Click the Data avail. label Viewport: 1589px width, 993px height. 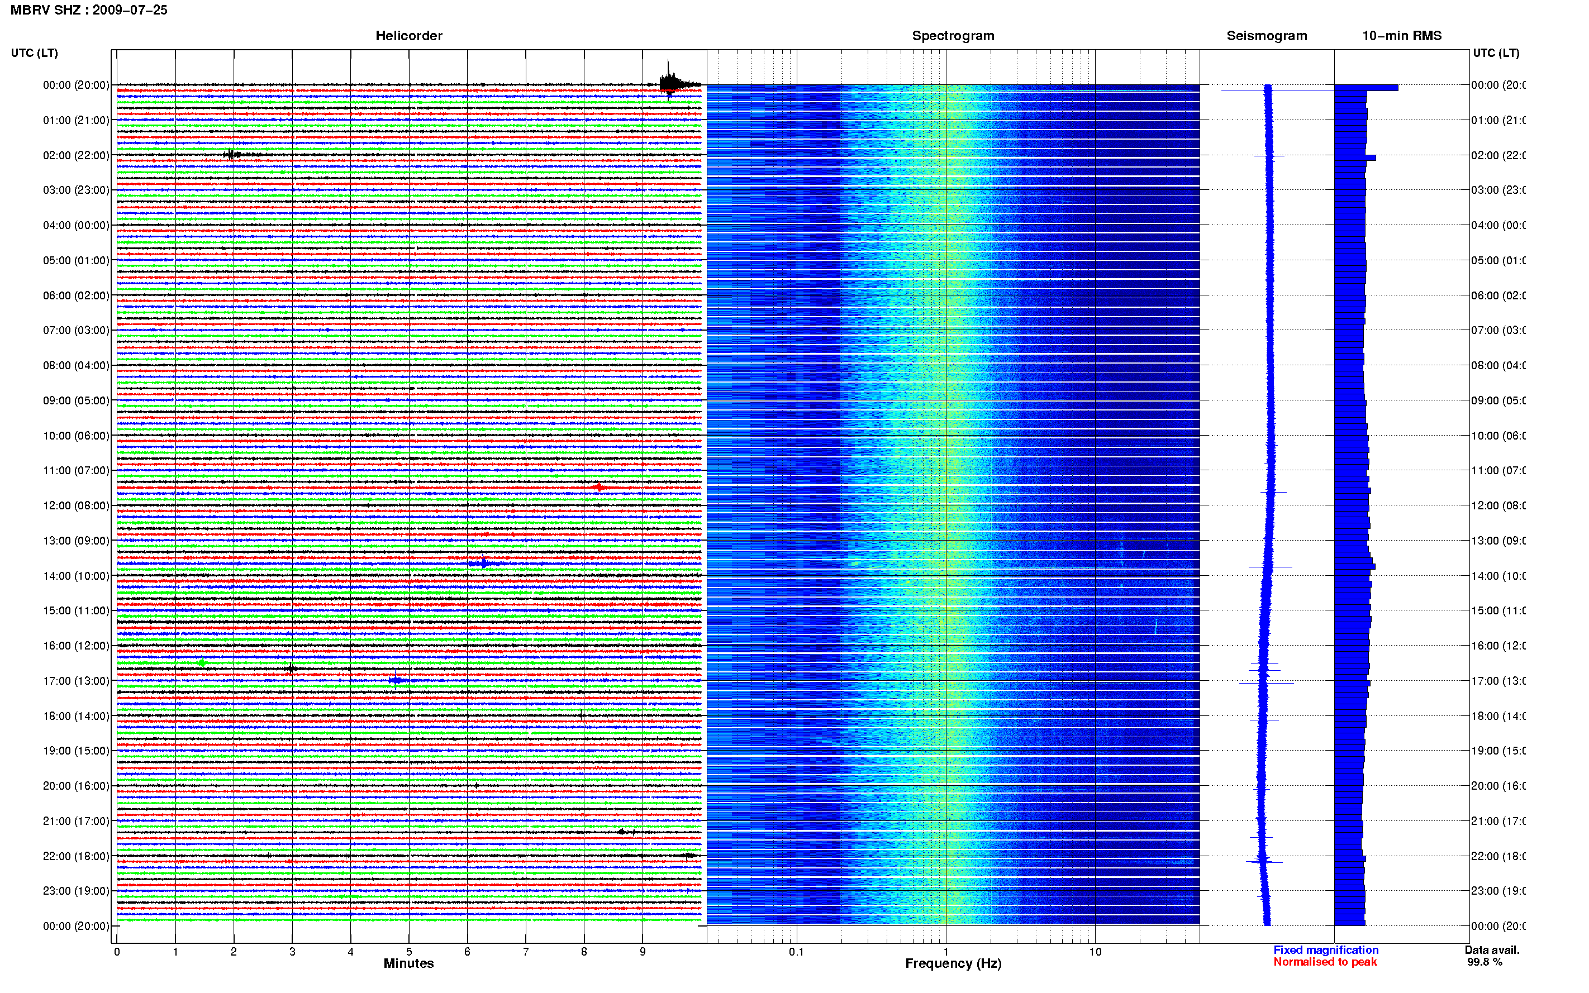click(x=1492, y=949)
